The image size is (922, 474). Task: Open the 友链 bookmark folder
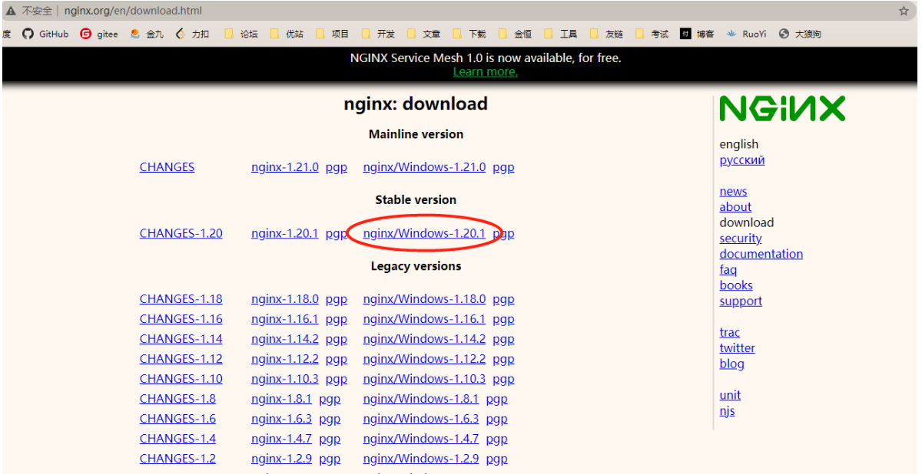pos(606,34)
